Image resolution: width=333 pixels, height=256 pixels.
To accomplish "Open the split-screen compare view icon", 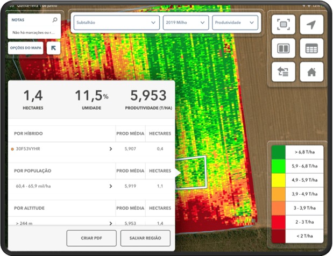I will point(284,48).
